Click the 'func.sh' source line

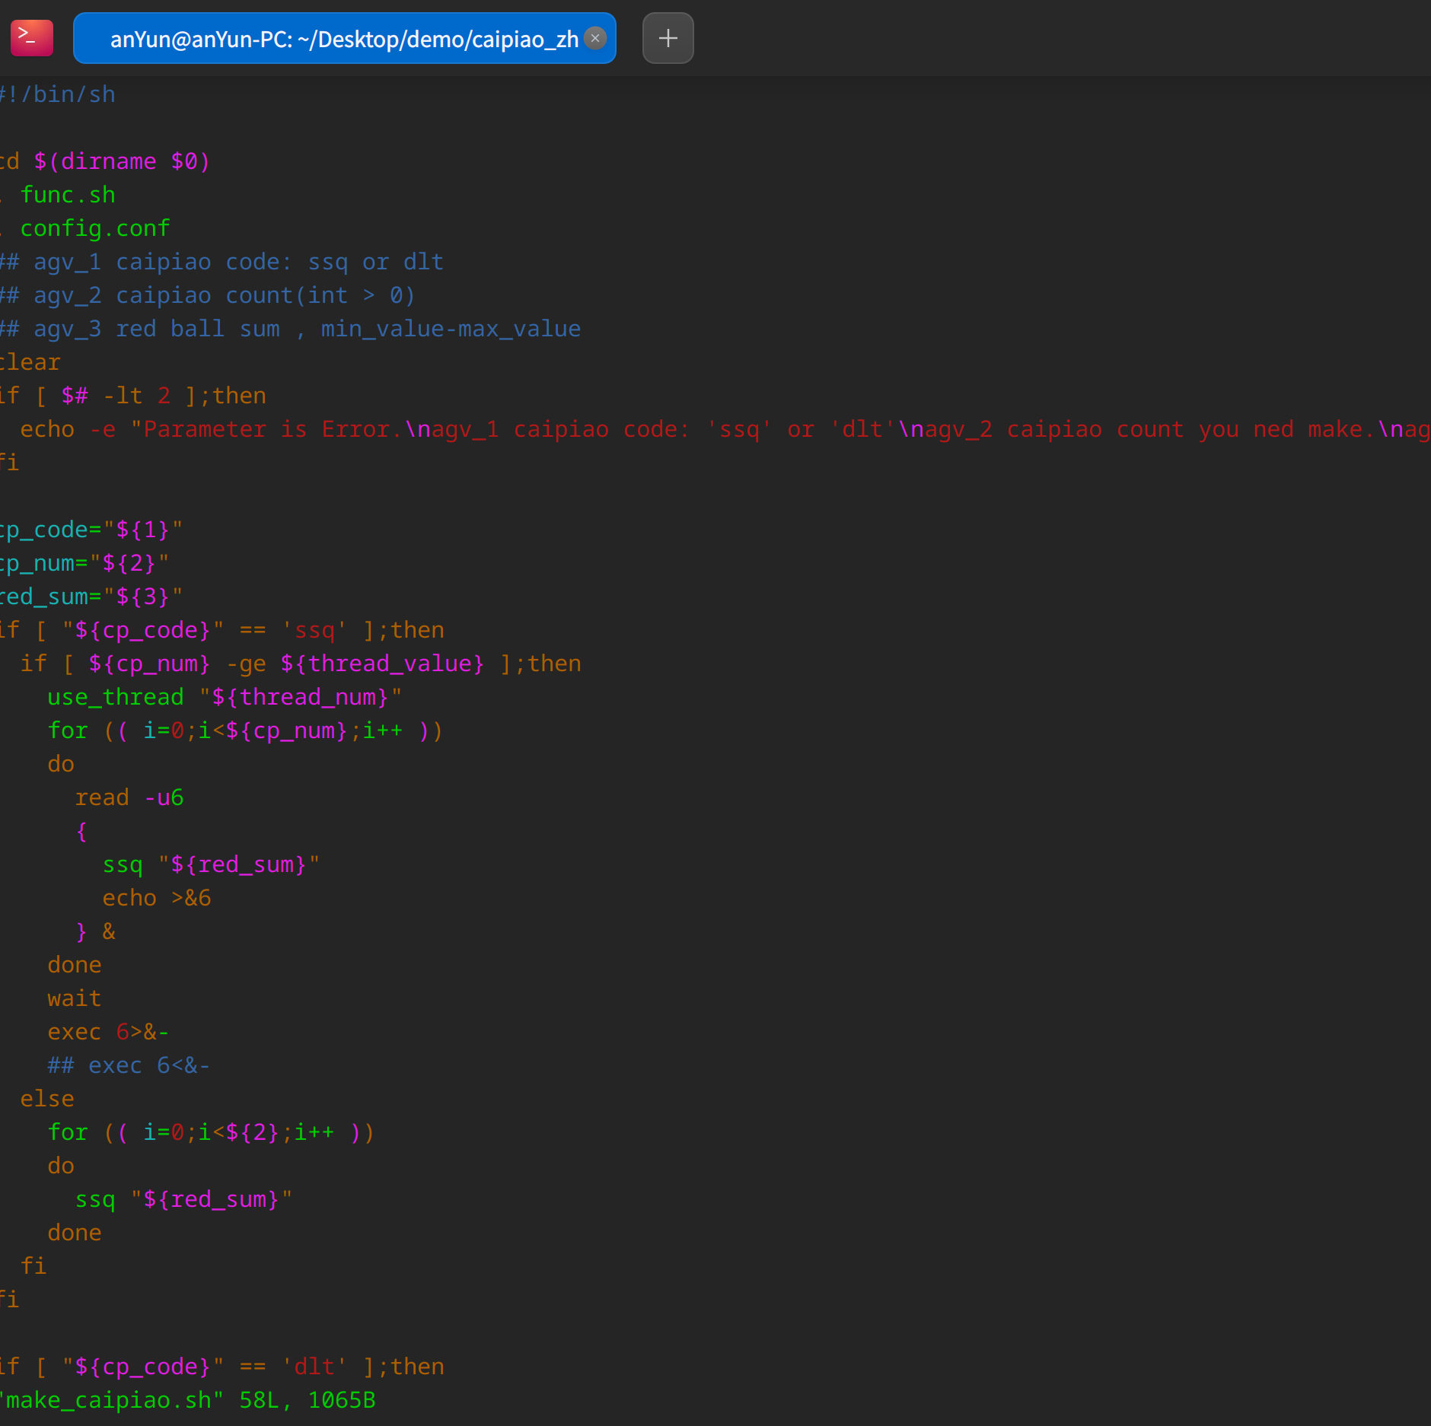click(58, 195)
